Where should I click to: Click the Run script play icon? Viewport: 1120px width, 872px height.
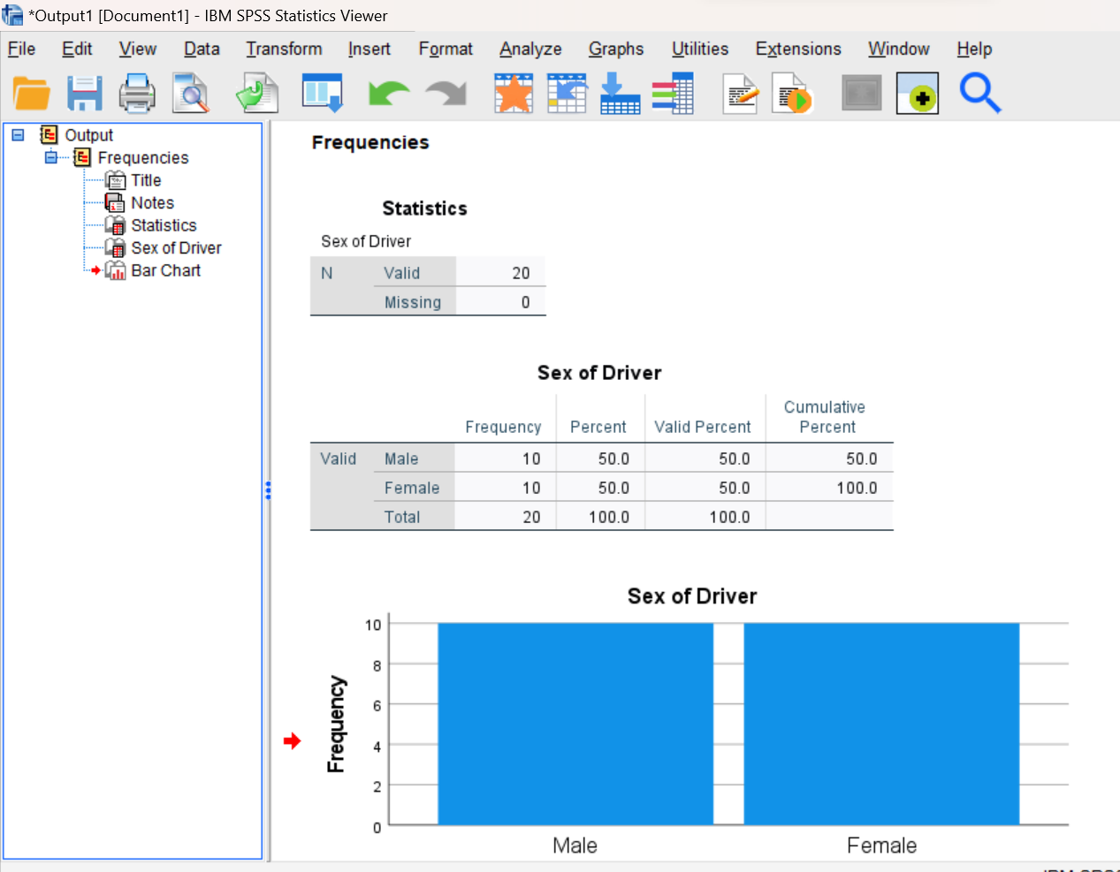tap(792, 94)
